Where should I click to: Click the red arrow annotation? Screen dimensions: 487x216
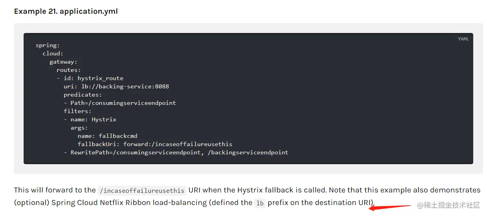click(x=389, y=207)
